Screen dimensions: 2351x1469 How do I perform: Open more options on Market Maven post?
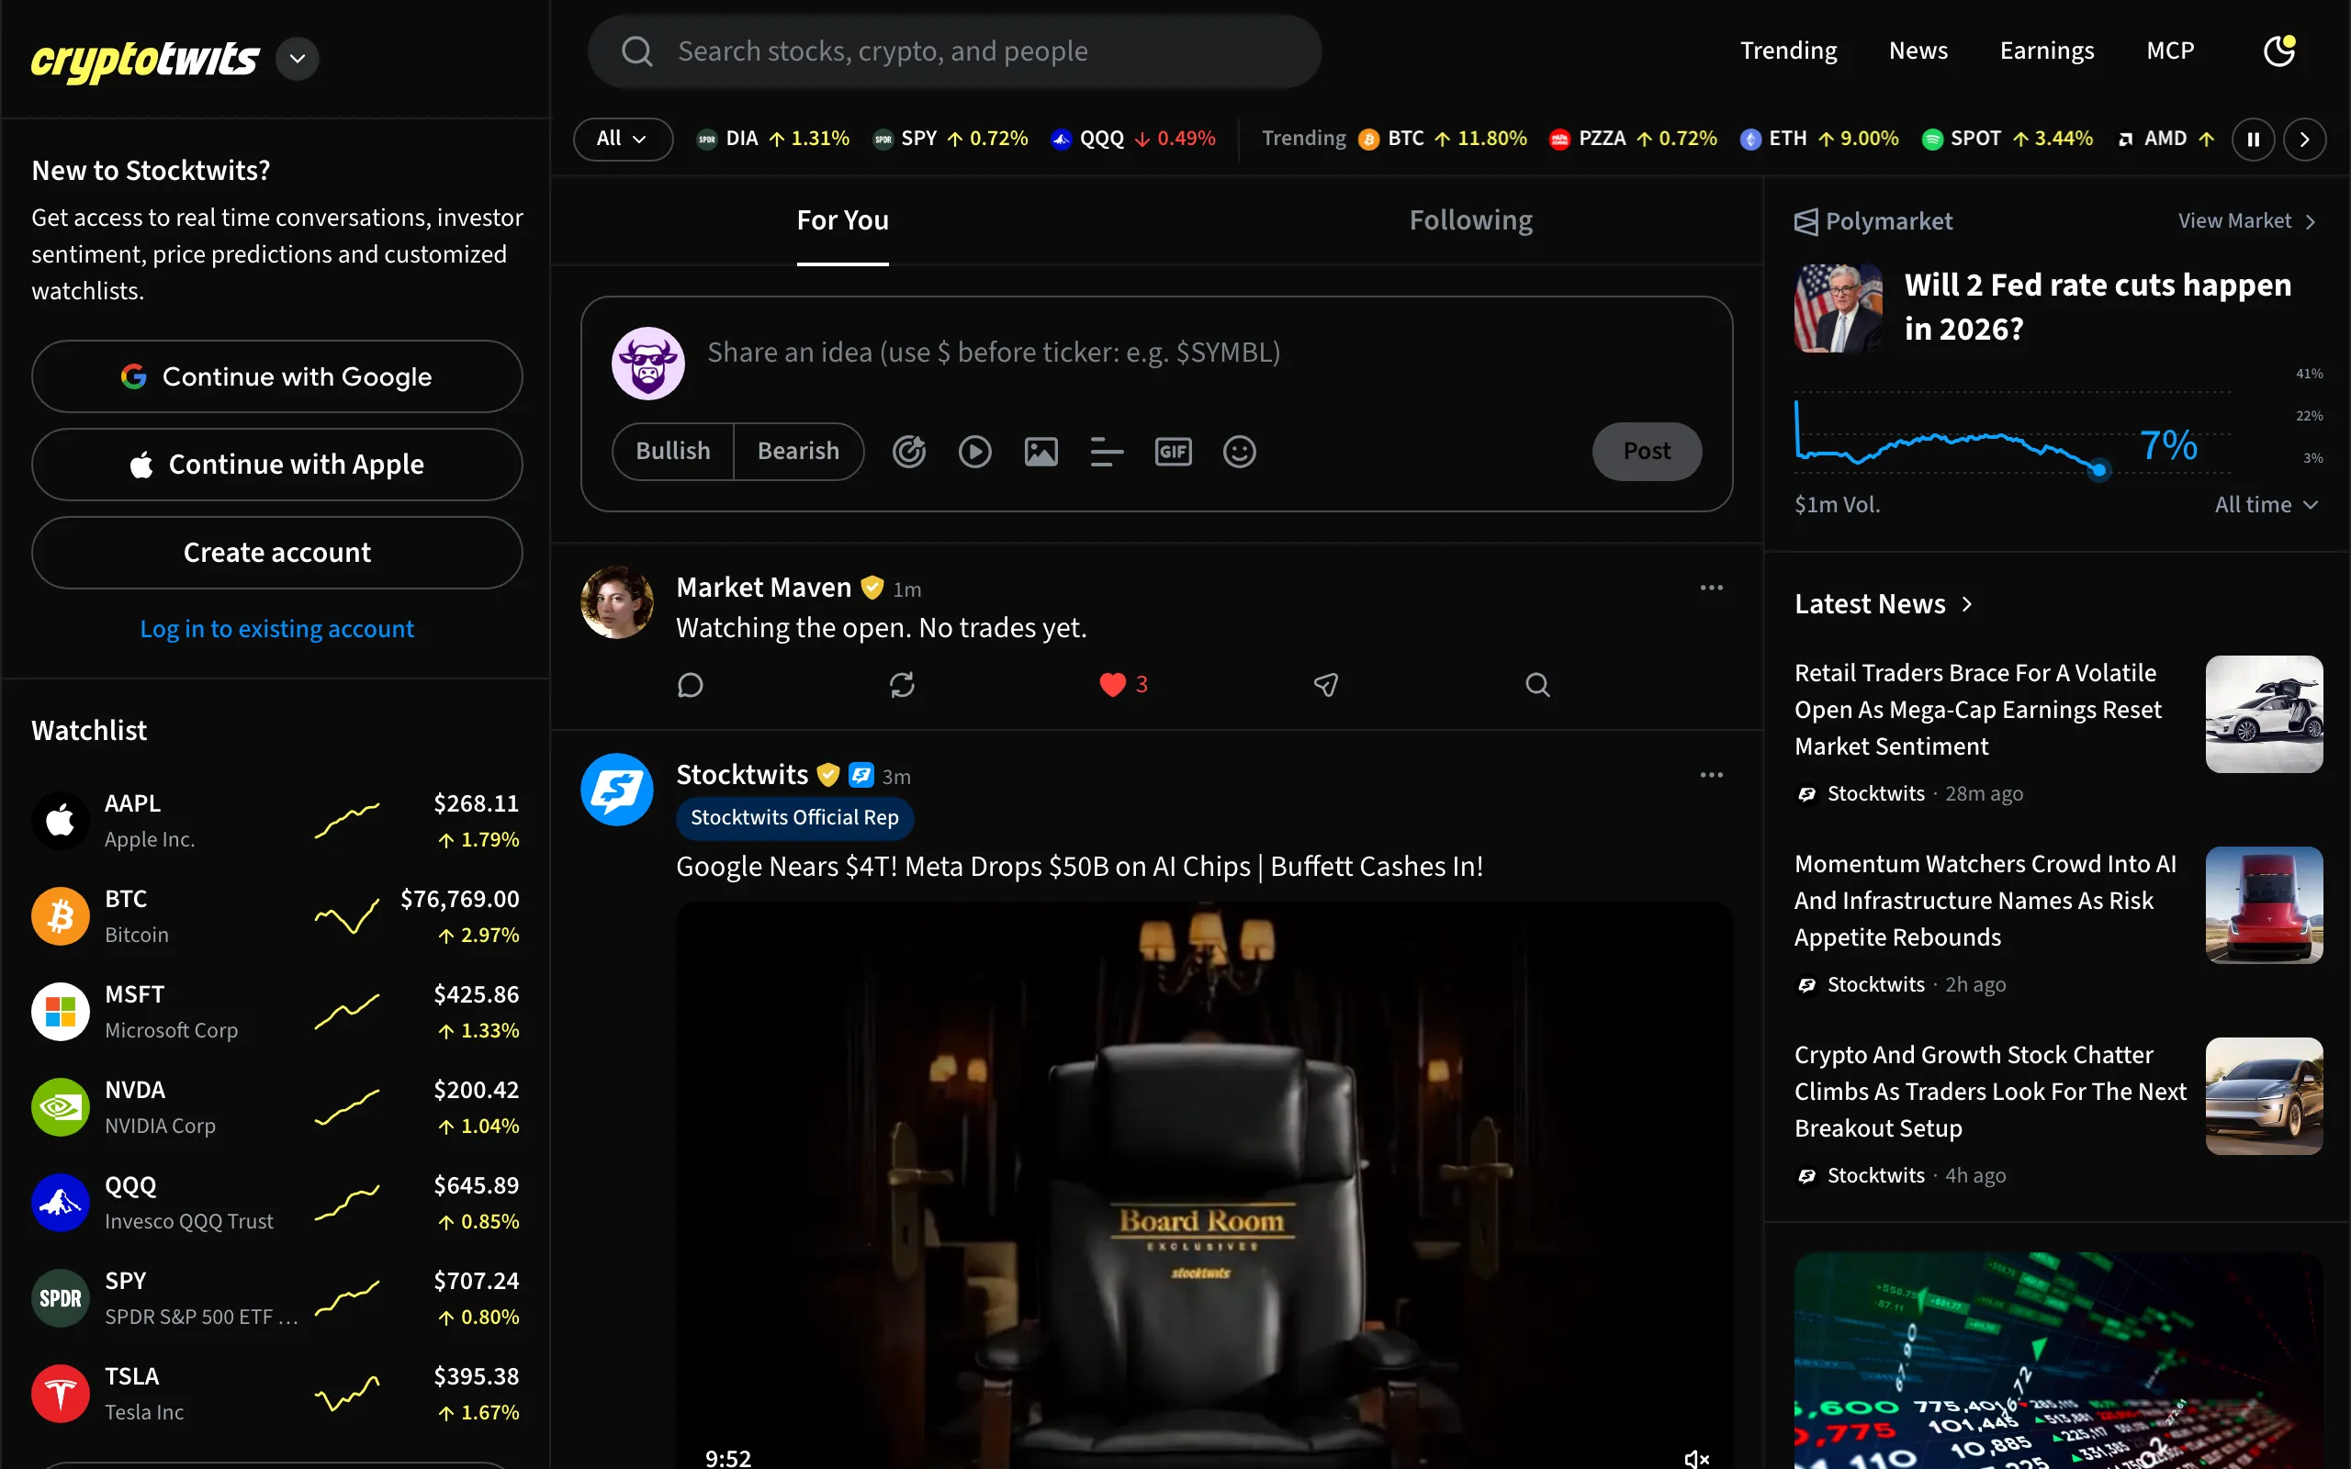[x=1712, y=588]
